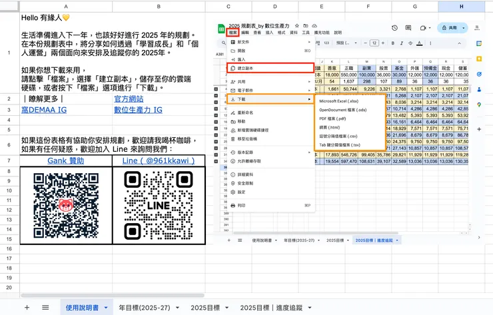
Task: Select column A header
Action: point(66,6)
